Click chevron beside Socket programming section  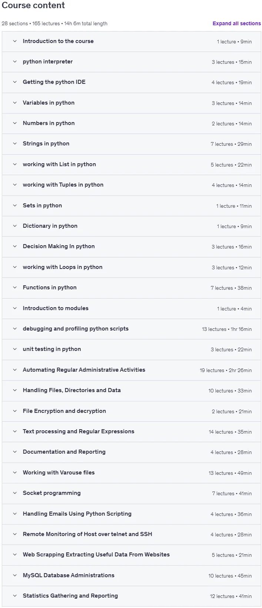15,493
